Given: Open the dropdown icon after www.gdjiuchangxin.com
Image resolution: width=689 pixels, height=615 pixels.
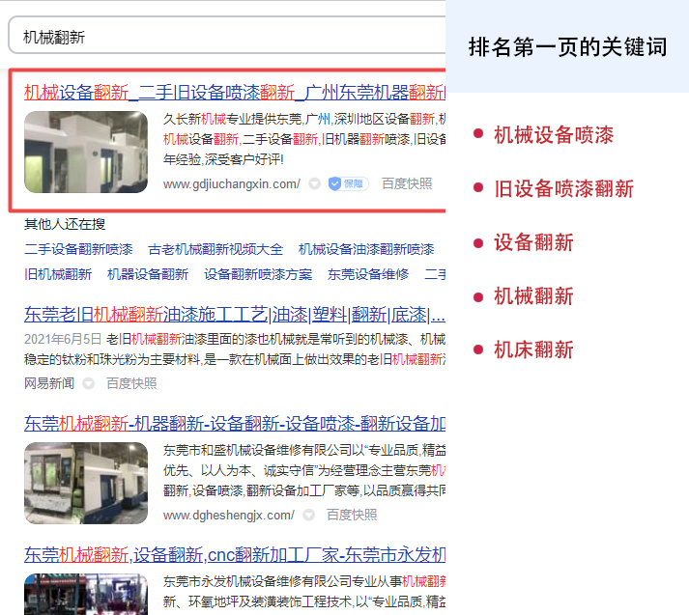Looking at the screenshot, I should click(x=314, y=183).
